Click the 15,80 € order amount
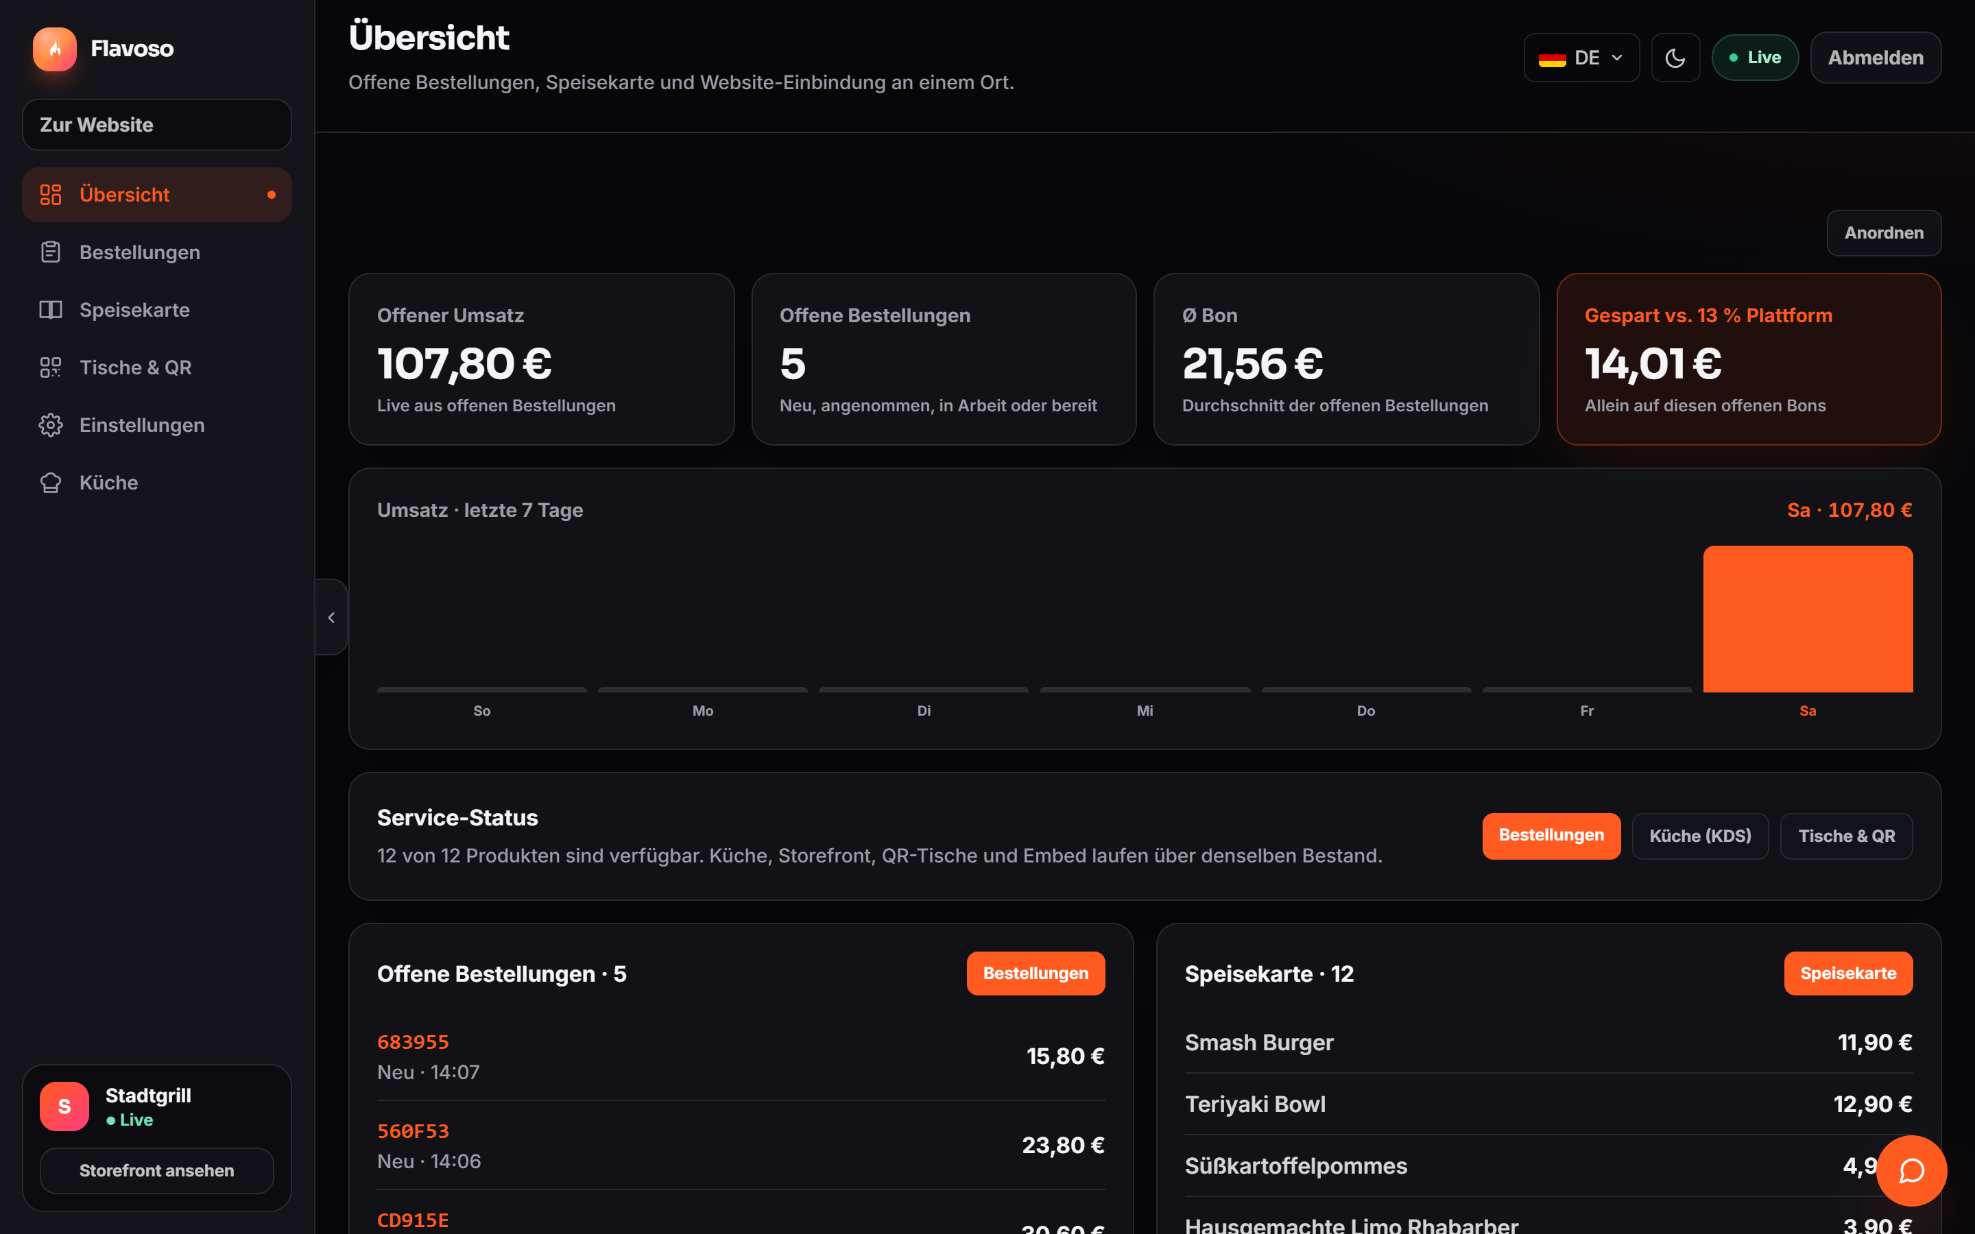 coord(1065,1056)
